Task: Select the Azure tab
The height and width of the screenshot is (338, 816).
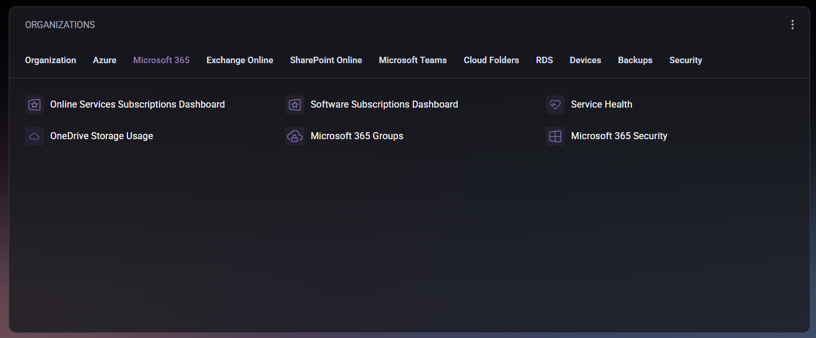Action: click(105, 60)
